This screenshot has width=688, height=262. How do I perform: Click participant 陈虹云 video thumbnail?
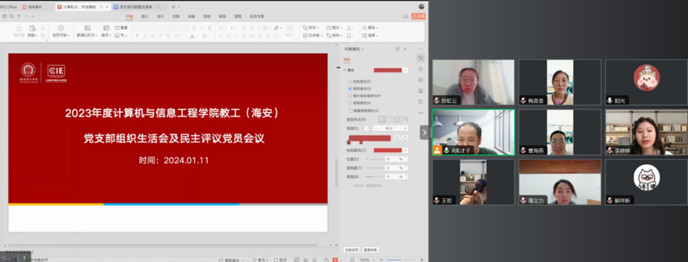pos(473,82)
